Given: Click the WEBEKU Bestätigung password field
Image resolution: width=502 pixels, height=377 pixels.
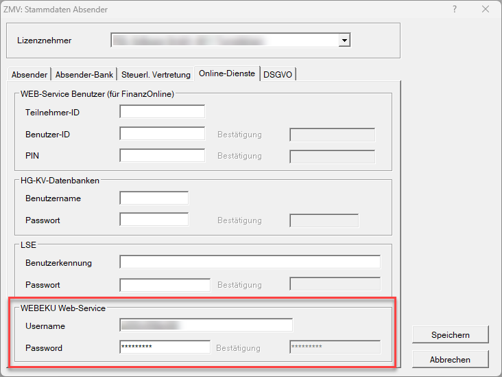Looking at the screenshot, I should 335,347.
